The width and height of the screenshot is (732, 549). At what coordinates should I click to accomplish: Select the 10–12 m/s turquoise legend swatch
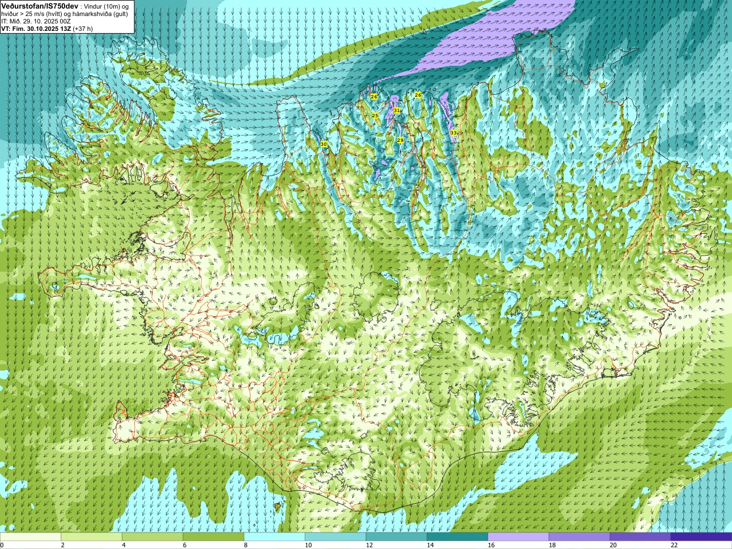pos(335,537)
